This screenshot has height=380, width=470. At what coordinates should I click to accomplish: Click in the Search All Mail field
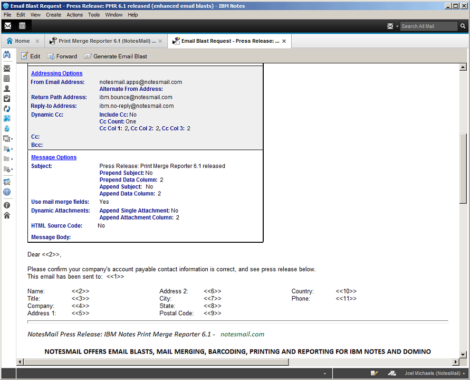[427, 26]
